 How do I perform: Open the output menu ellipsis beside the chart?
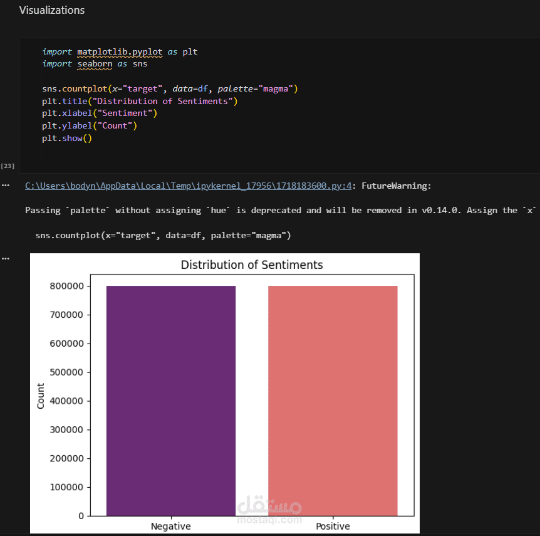(6, 258)
